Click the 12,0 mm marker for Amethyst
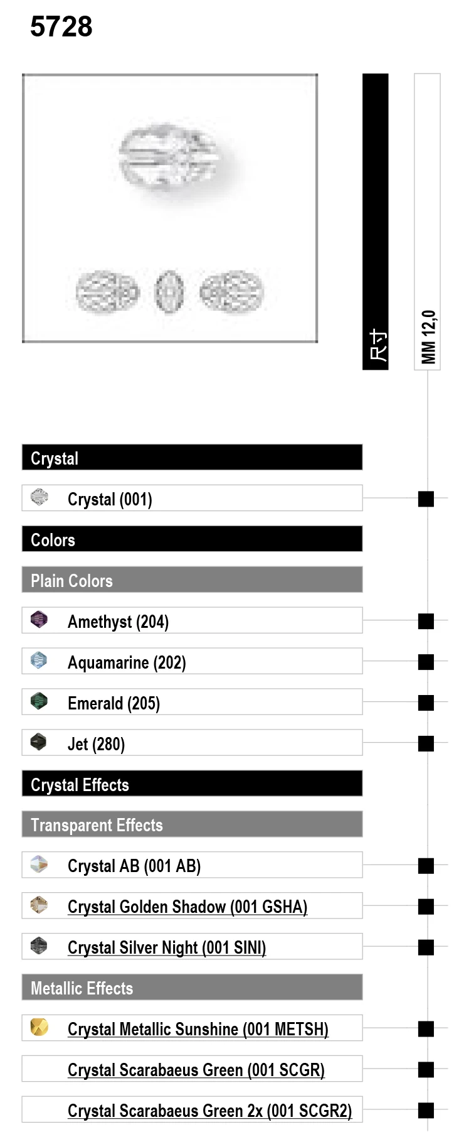This screenshot has height=1137, width=454. (x=426, y=622)
